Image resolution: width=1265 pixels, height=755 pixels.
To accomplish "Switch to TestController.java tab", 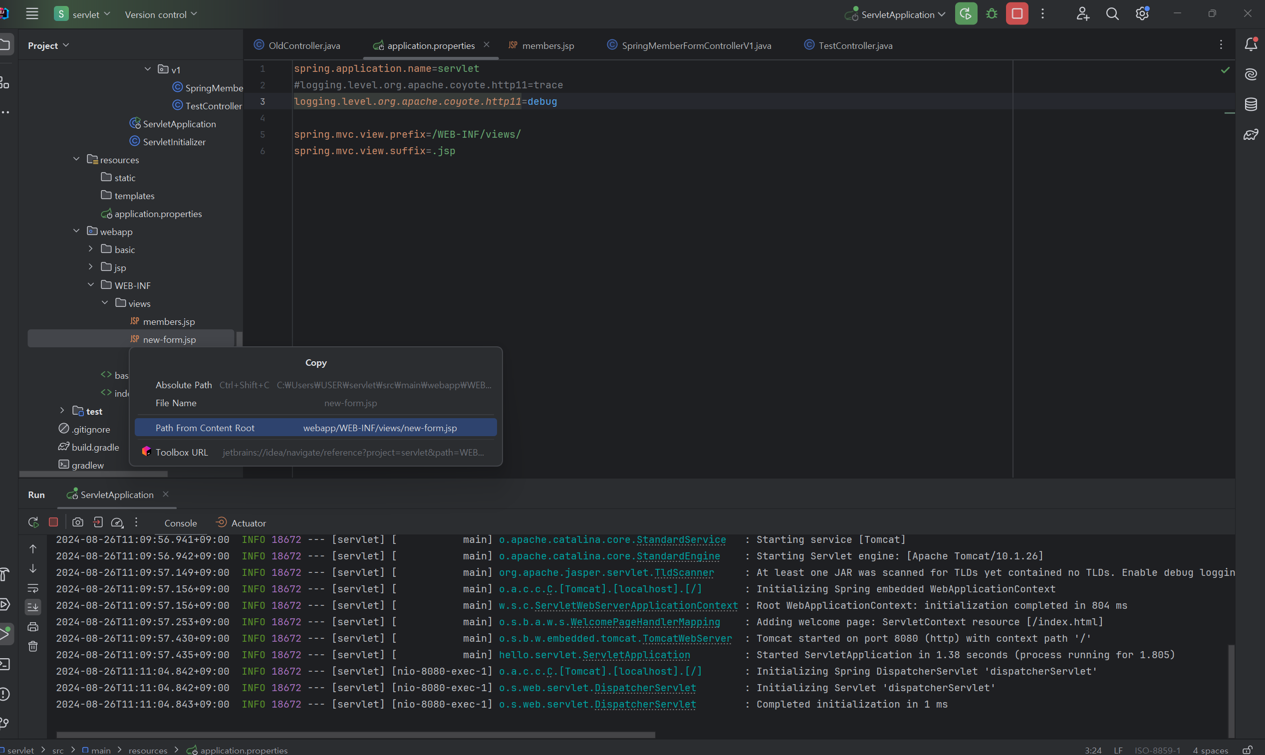I will point(848,45).
